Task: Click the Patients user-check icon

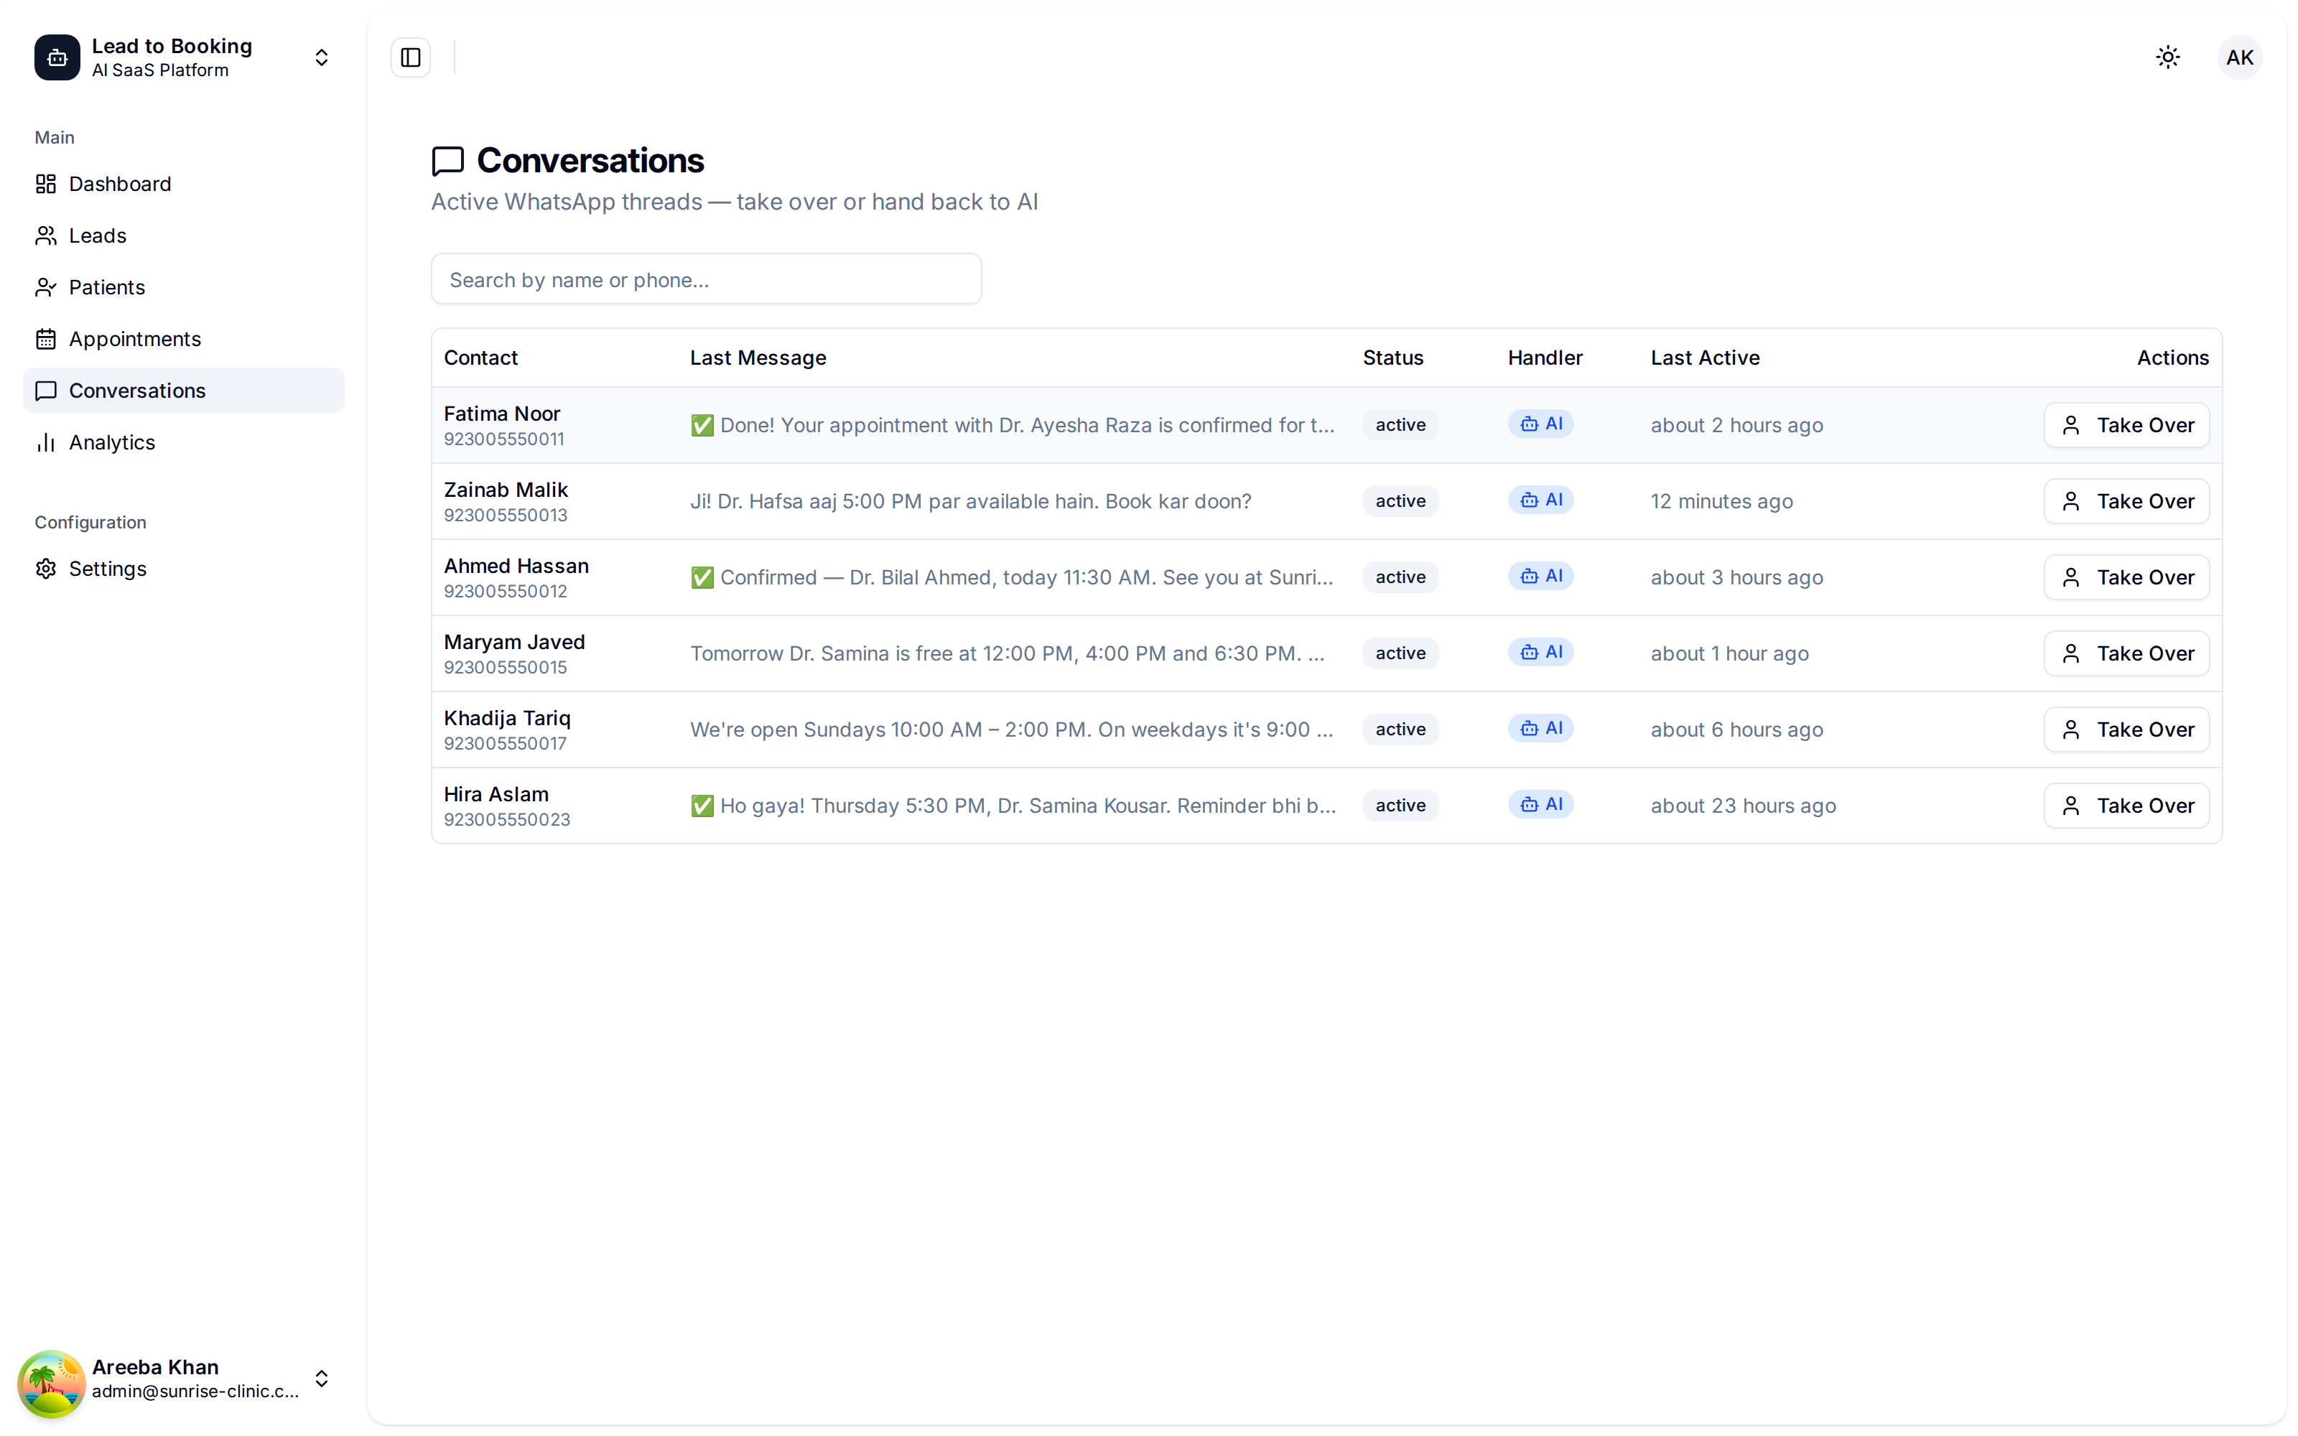Action: coord(45,286)
